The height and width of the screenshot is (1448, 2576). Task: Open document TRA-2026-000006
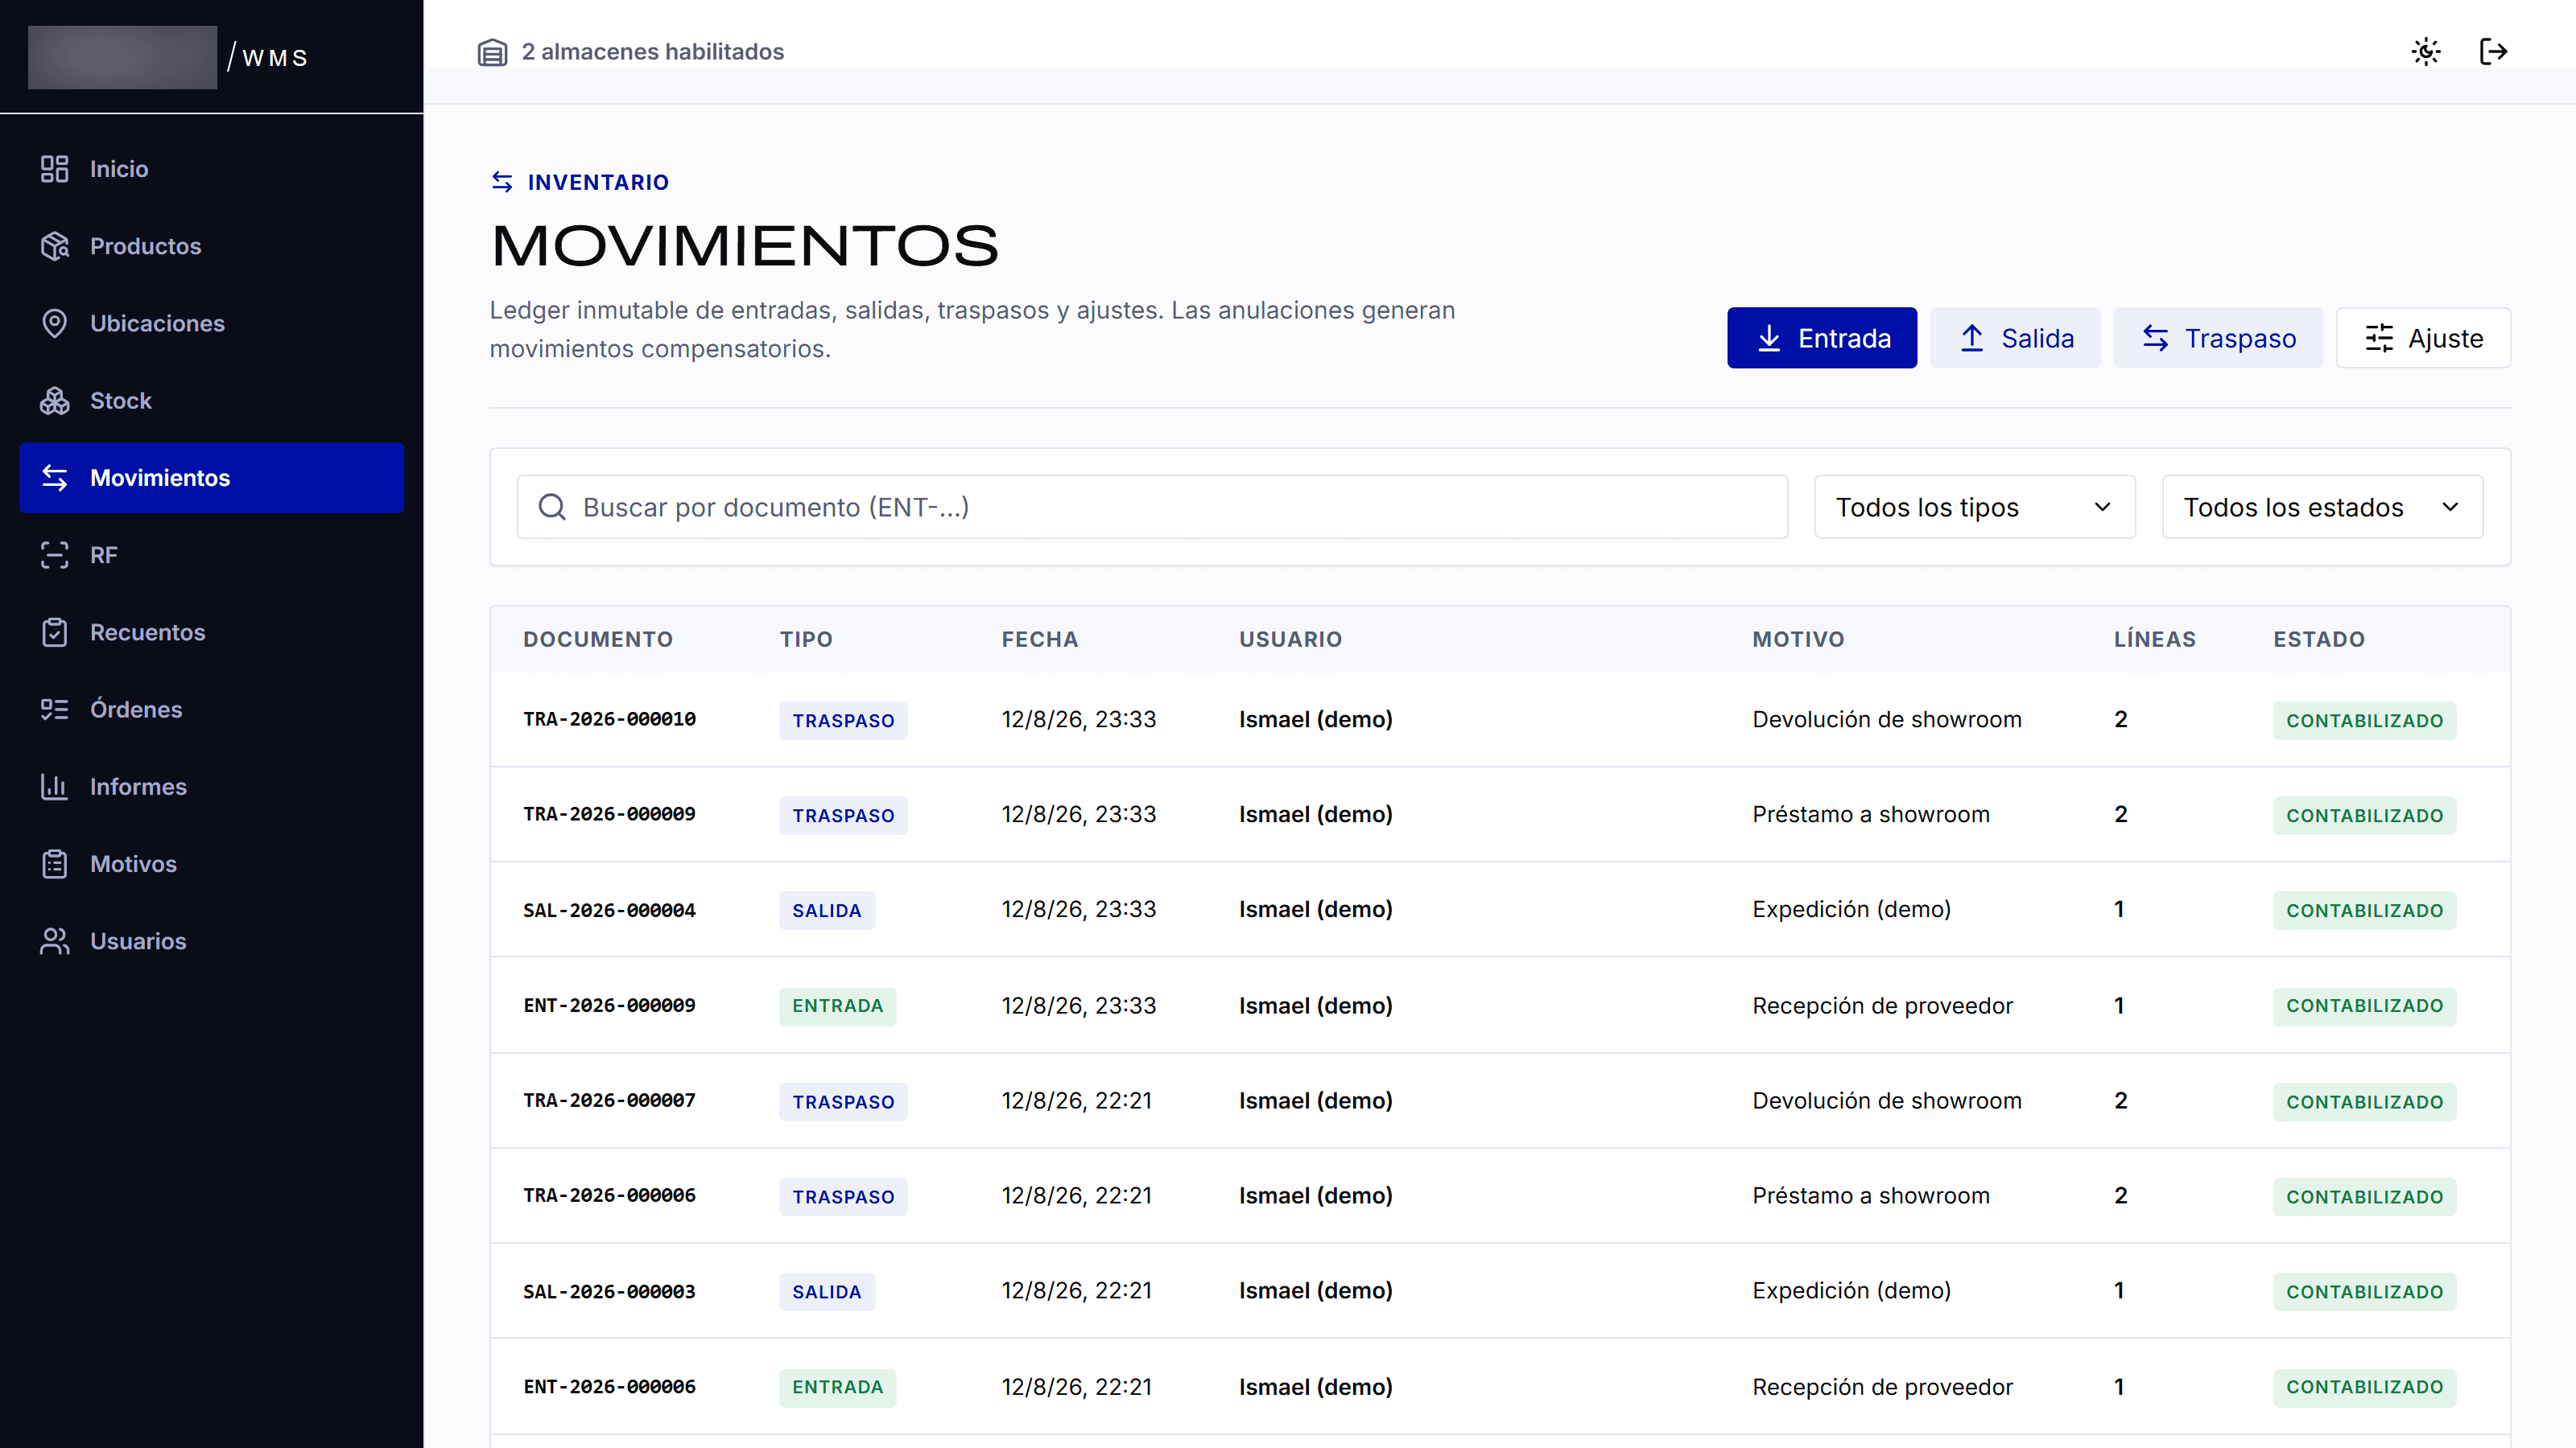[609, 1195]
